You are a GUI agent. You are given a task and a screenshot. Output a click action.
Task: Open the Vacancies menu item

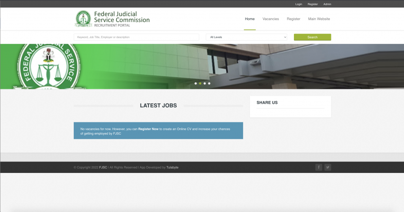click(x=271, y=19)
